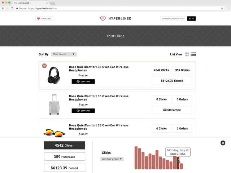Select the 4542 Clicks stat tab

coord(65,145)
